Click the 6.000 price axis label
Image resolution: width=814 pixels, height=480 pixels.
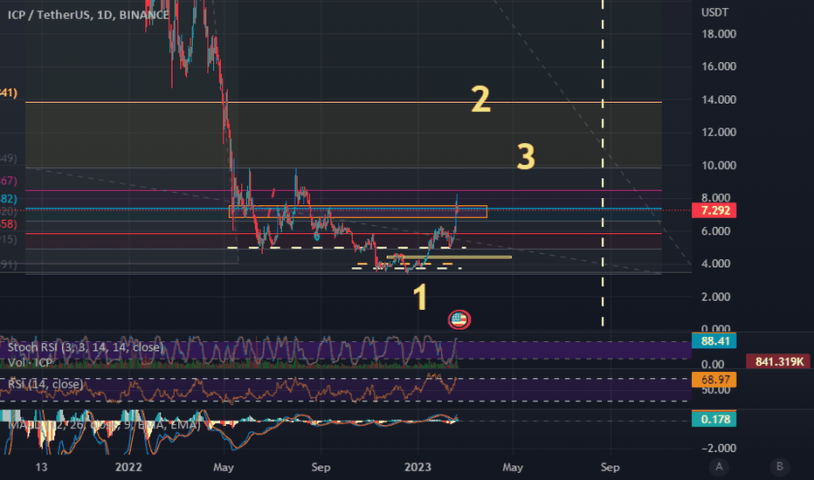tap(716, 231)
